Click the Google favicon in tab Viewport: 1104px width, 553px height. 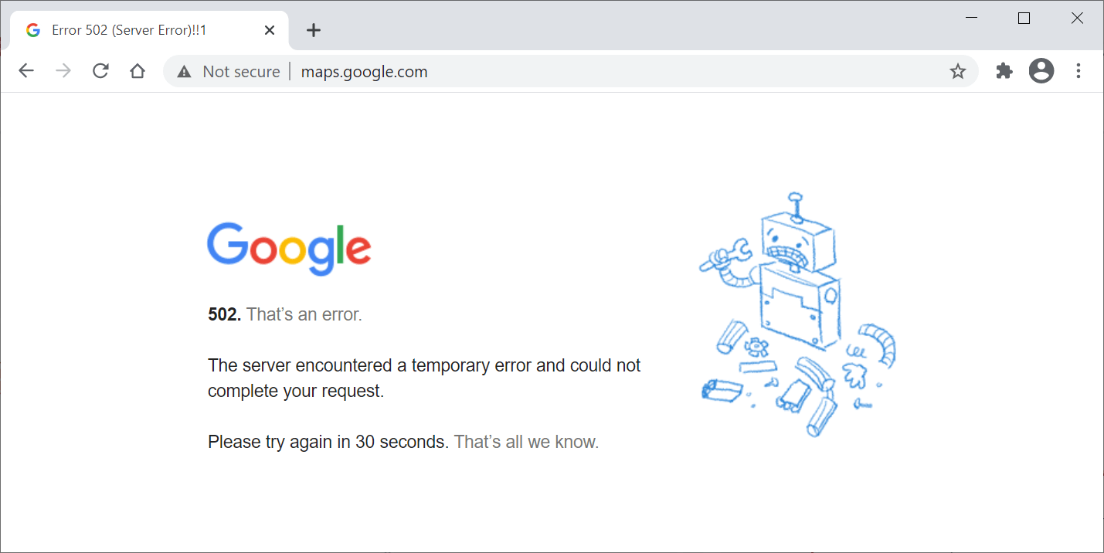coord(33,30)
